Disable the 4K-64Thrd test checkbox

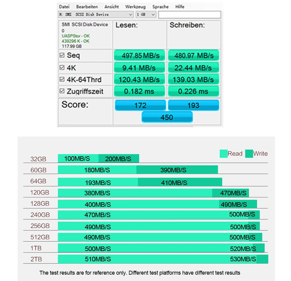[x=62, y=79]
